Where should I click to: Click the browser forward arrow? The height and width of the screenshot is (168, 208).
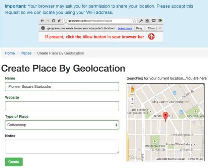point(48,21)
